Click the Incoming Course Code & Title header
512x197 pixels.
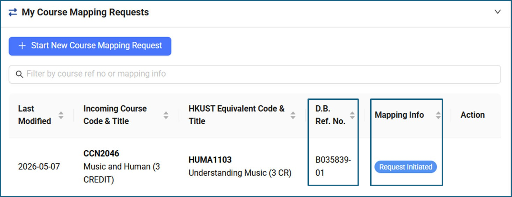(x=115, y=115)
